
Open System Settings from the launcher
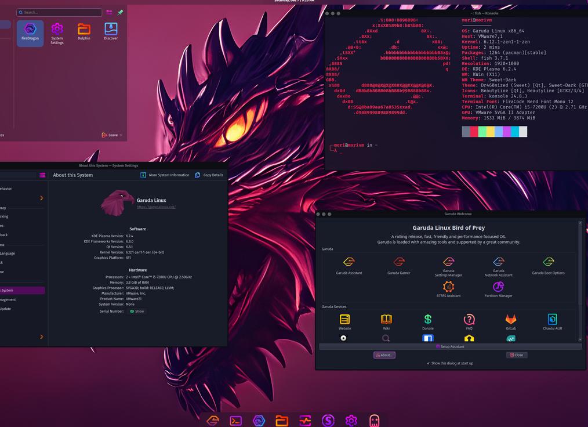57,34
